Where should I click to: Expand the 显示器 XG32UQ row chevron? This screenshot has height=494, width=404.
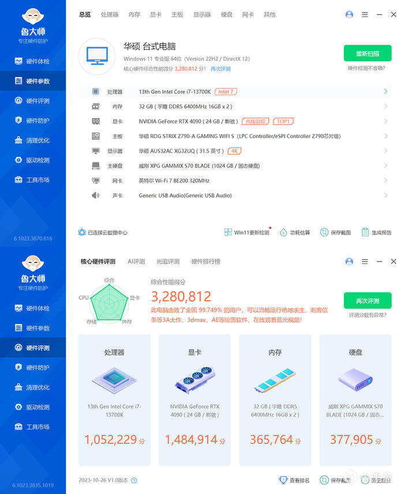point(386,150)
